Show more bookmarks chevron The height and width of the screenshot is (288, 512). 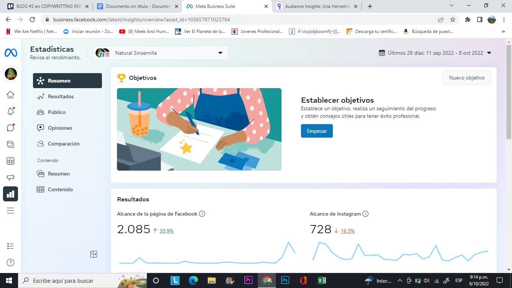503,31
